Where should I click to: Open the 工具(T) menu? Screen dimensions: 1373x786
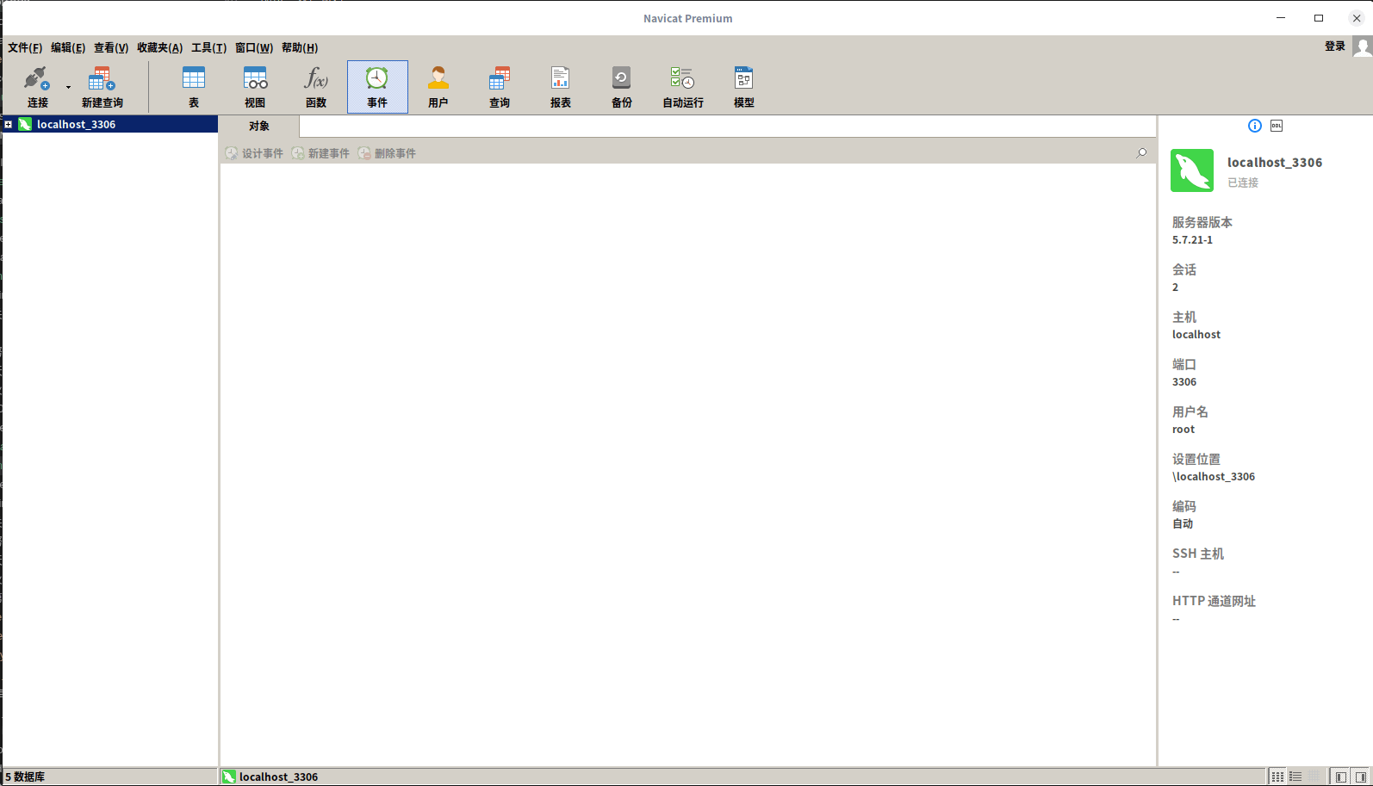point(208,48)
